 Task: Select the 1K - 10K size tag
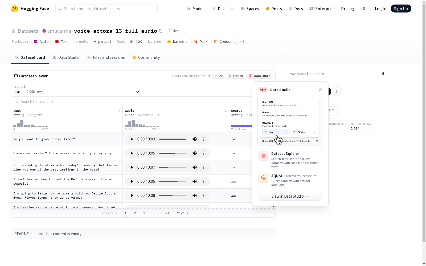coord(136,41)
